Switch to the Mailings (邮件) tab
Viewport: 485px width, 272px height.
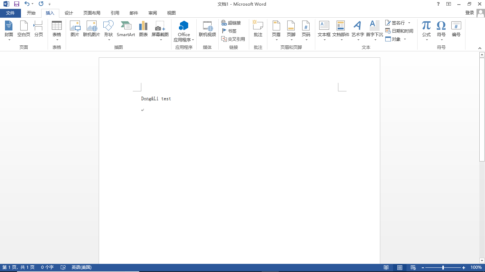(134, 13)
